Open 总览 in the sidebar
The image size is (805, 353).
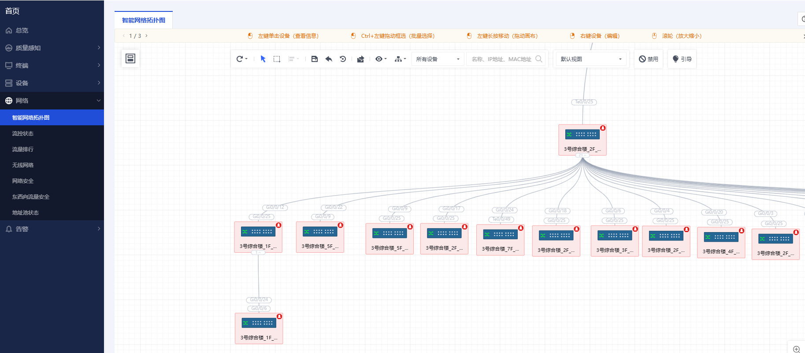pos(52,30)
